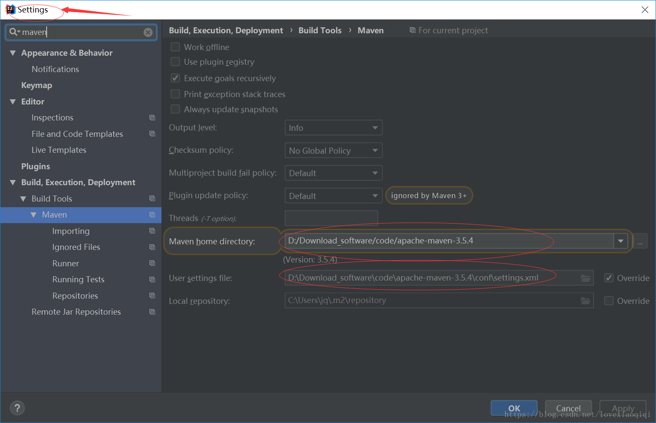Open the Checksum policy dropdown

click(333, 151)
